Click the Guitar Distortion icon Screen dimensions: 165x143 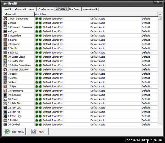pos(5,69)
